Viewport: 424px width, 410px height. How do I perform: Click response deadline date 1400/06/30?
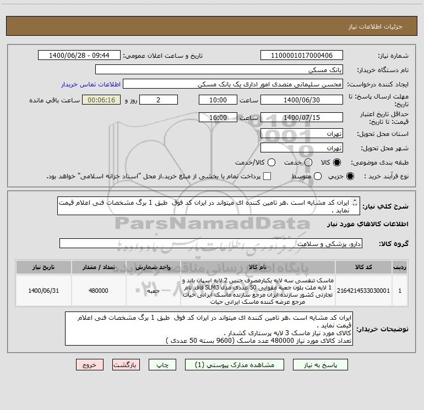click(302, 100)
